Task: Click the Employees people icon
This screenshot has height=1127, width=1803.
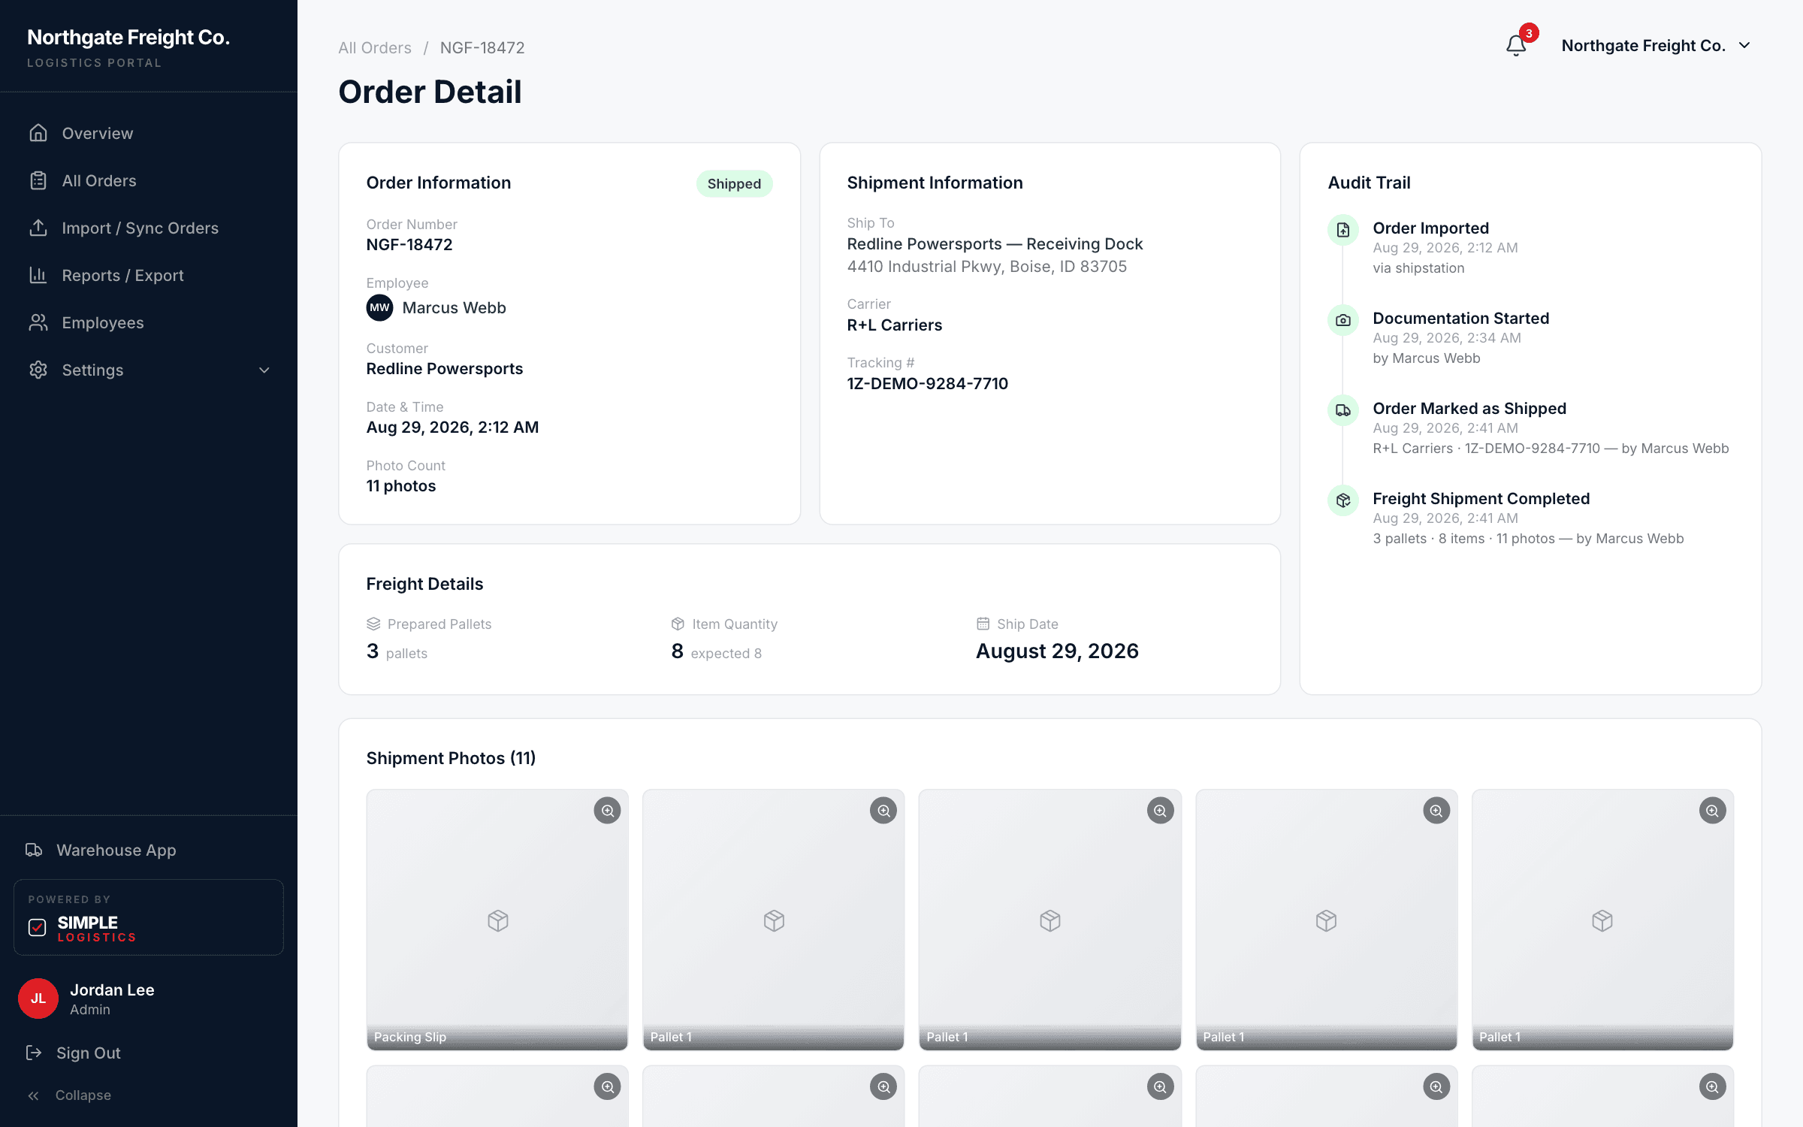Action: pyautogui.click(x=38, y=322)
